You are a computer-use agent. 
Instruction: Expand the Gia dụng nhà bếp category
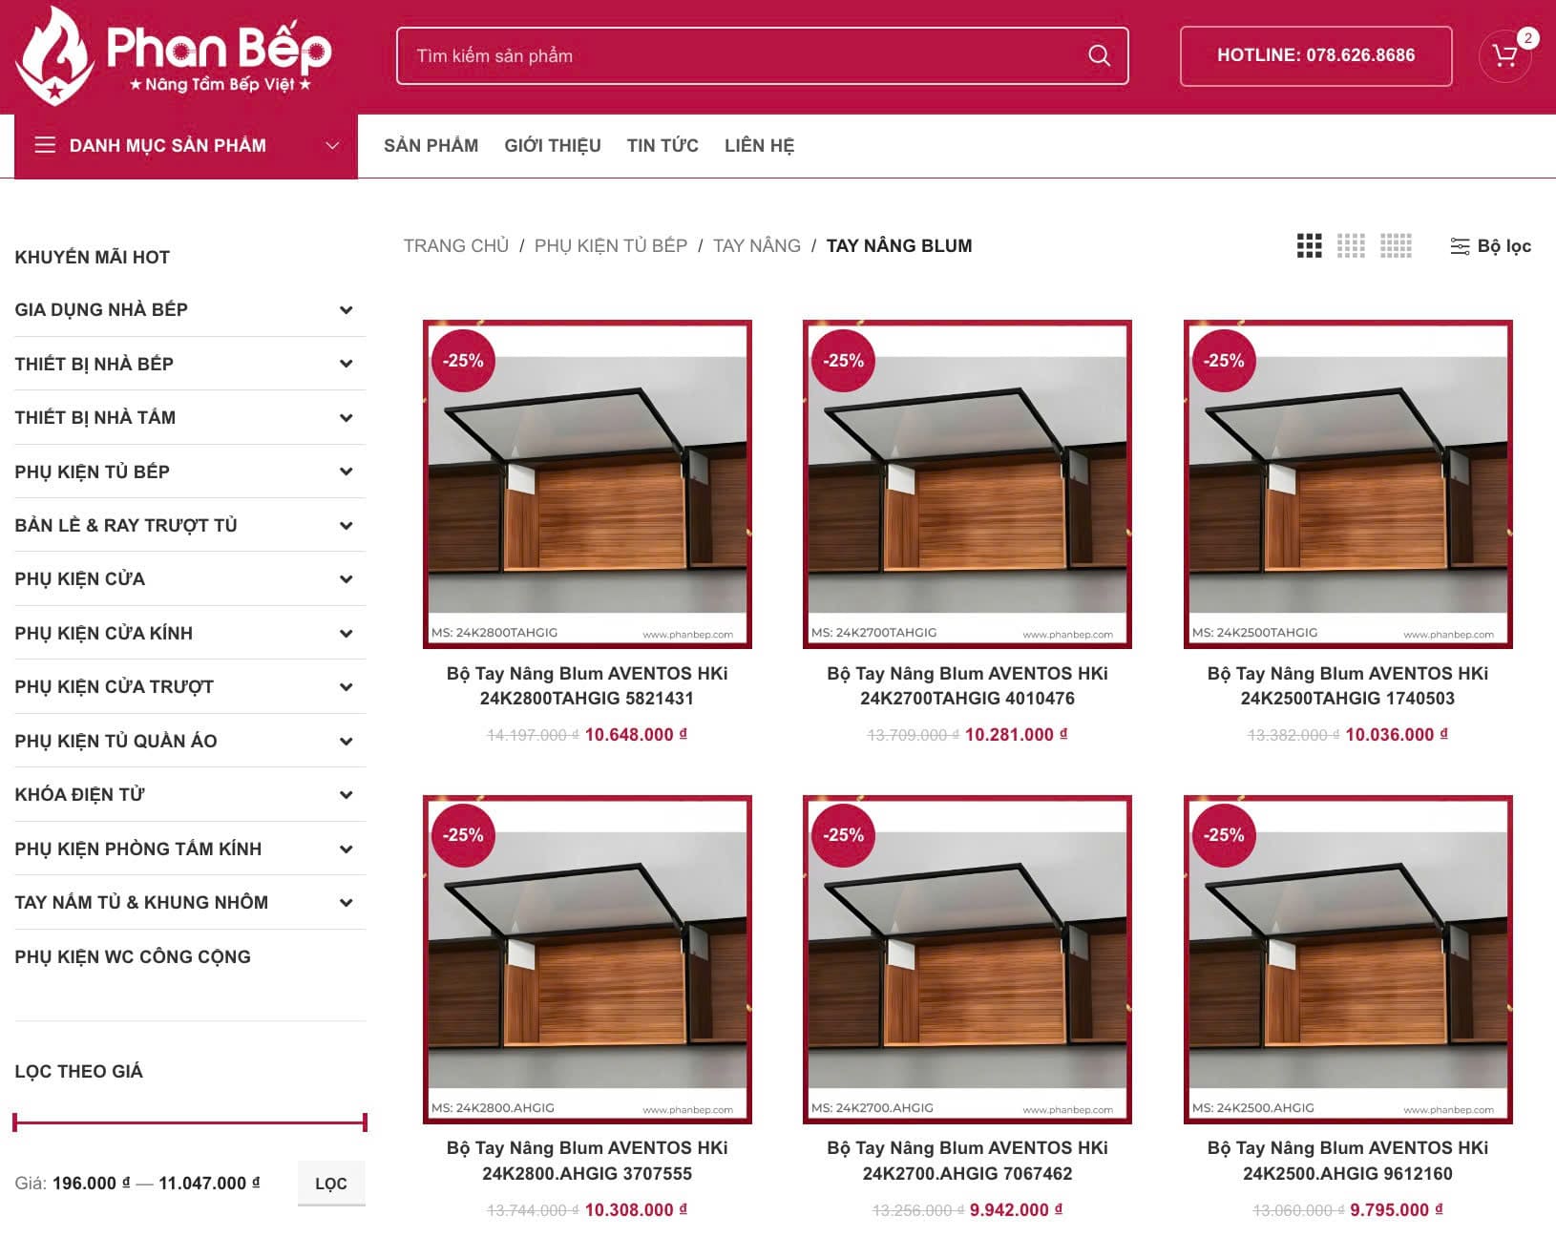[346, 310]
